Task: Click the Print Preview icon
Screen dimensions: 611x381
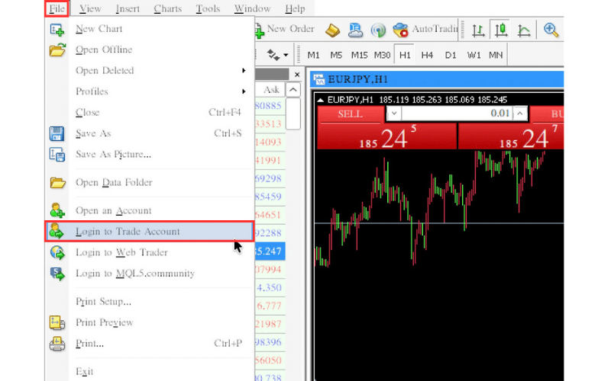Action: pos(57,322)
